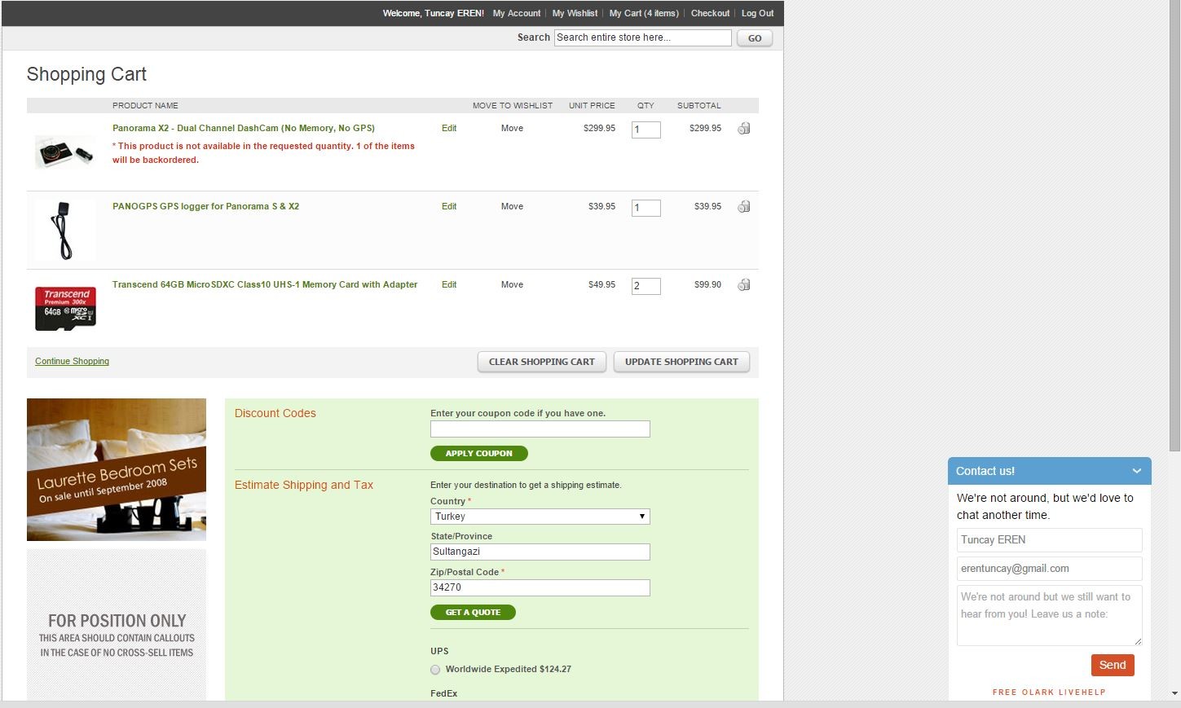
Task: Focus the store search field
Action: (x=643, y=37)
